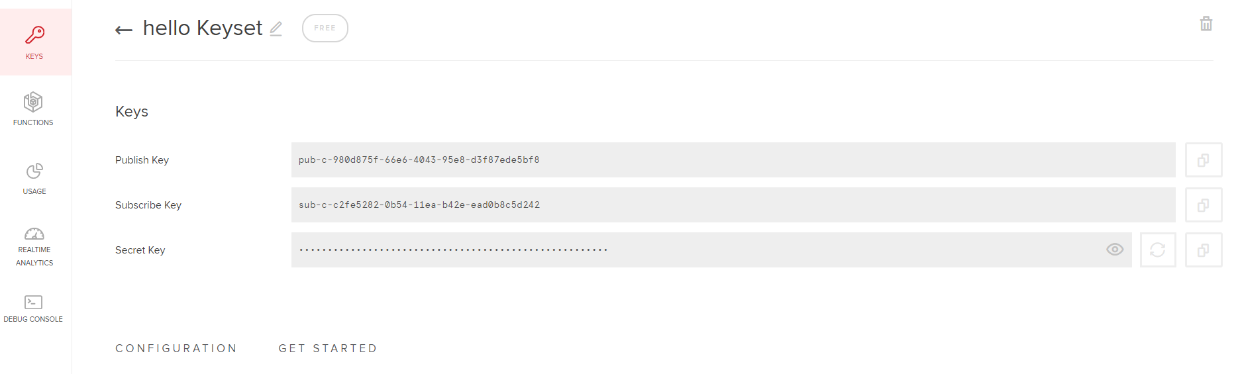Copy the Subscribe Key to clipboard
The image size is (1238, 374).
(1203, 205)
